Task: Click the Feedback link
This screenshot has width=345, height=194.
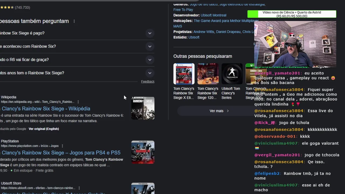Action: point(148,81)
